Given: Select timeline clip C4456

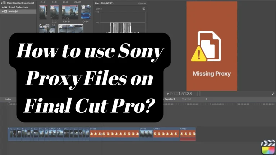Looking at the screenshot, I should point(146,134).
